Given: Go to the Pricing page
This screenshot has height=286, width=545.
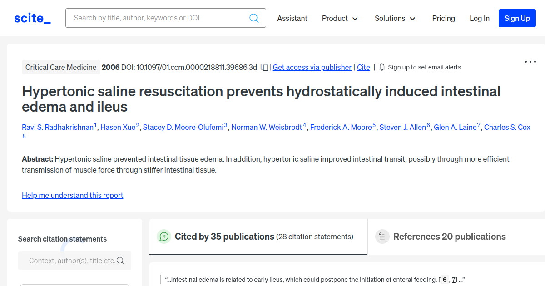Looking at the screenshot, I should (443, 18).
